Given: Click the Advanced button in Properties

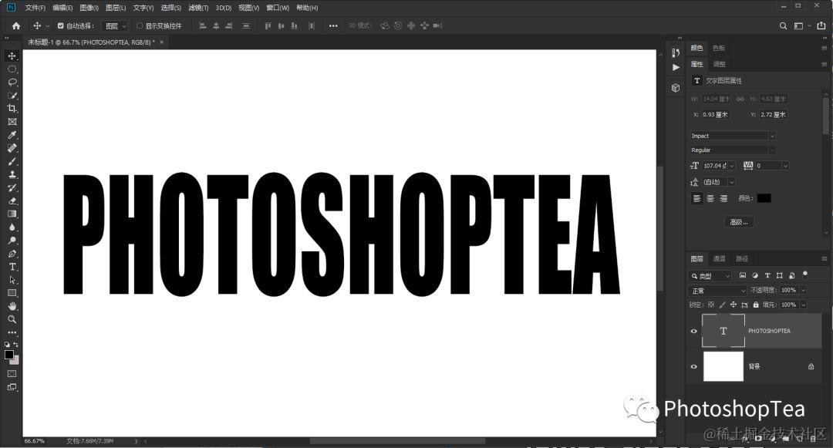Looking at the screenshot, I should coord(739,222).
